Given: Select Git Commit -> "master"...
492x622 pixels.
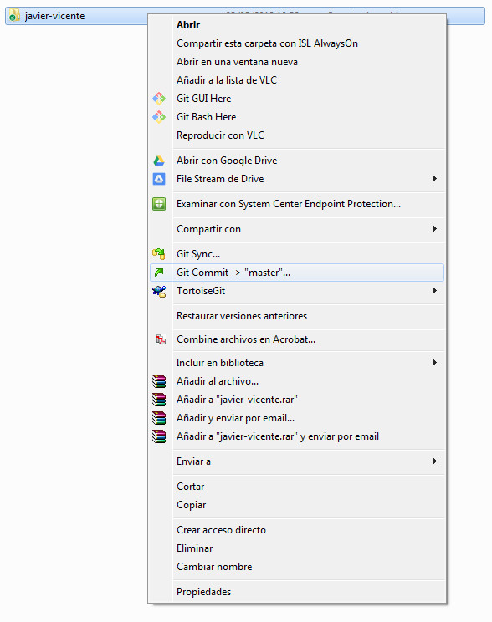Looking at the screenshot, I should [x=297, y=273].
